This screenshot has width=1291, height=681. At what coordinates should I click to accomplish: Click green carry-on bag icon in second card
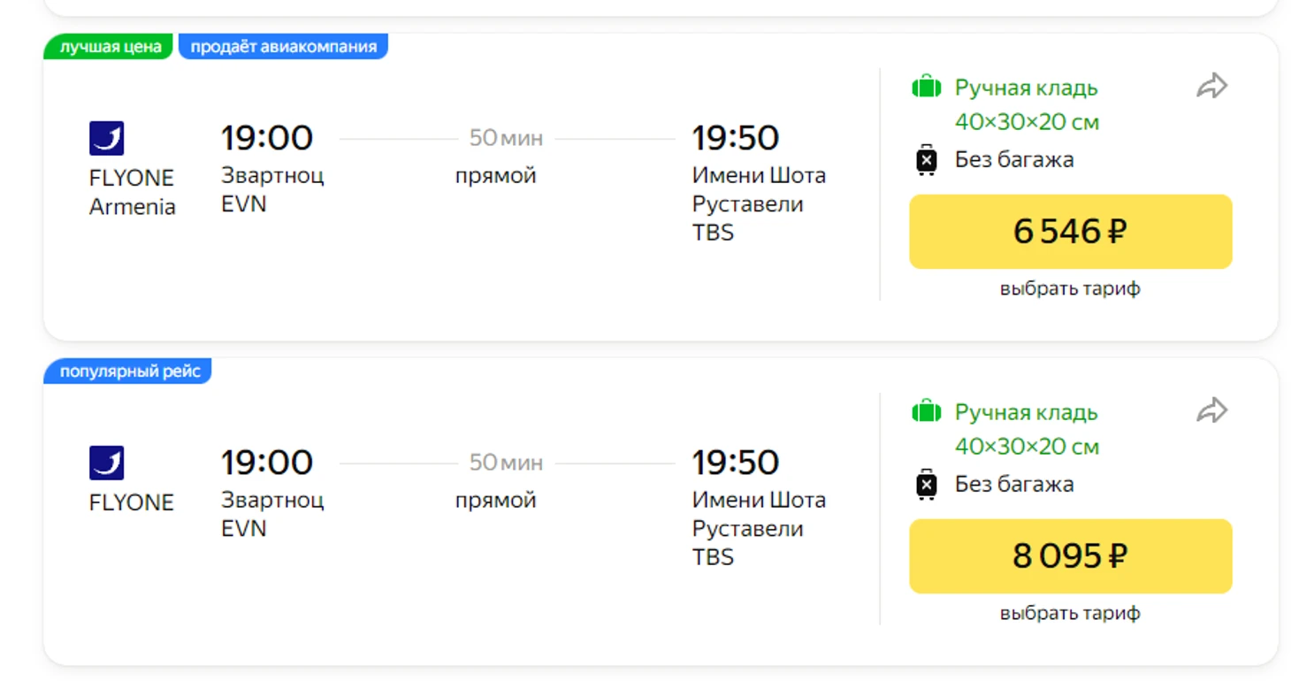pyautogui.click(x=926, y=411)
